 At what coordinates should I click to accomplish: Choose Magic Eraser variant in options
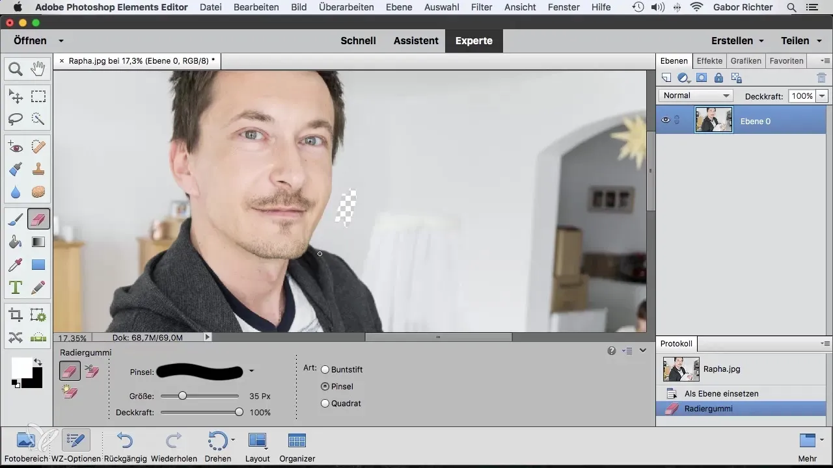(x=70, y=392)
